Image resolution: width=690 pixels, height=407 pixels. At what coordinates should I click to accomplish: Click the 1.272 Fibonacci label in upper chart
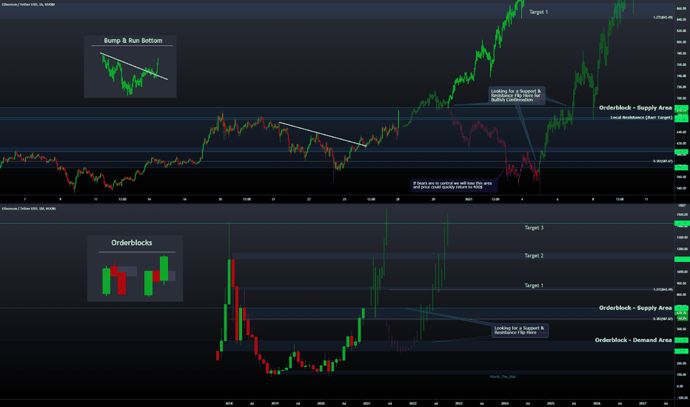tap(663, 17)
